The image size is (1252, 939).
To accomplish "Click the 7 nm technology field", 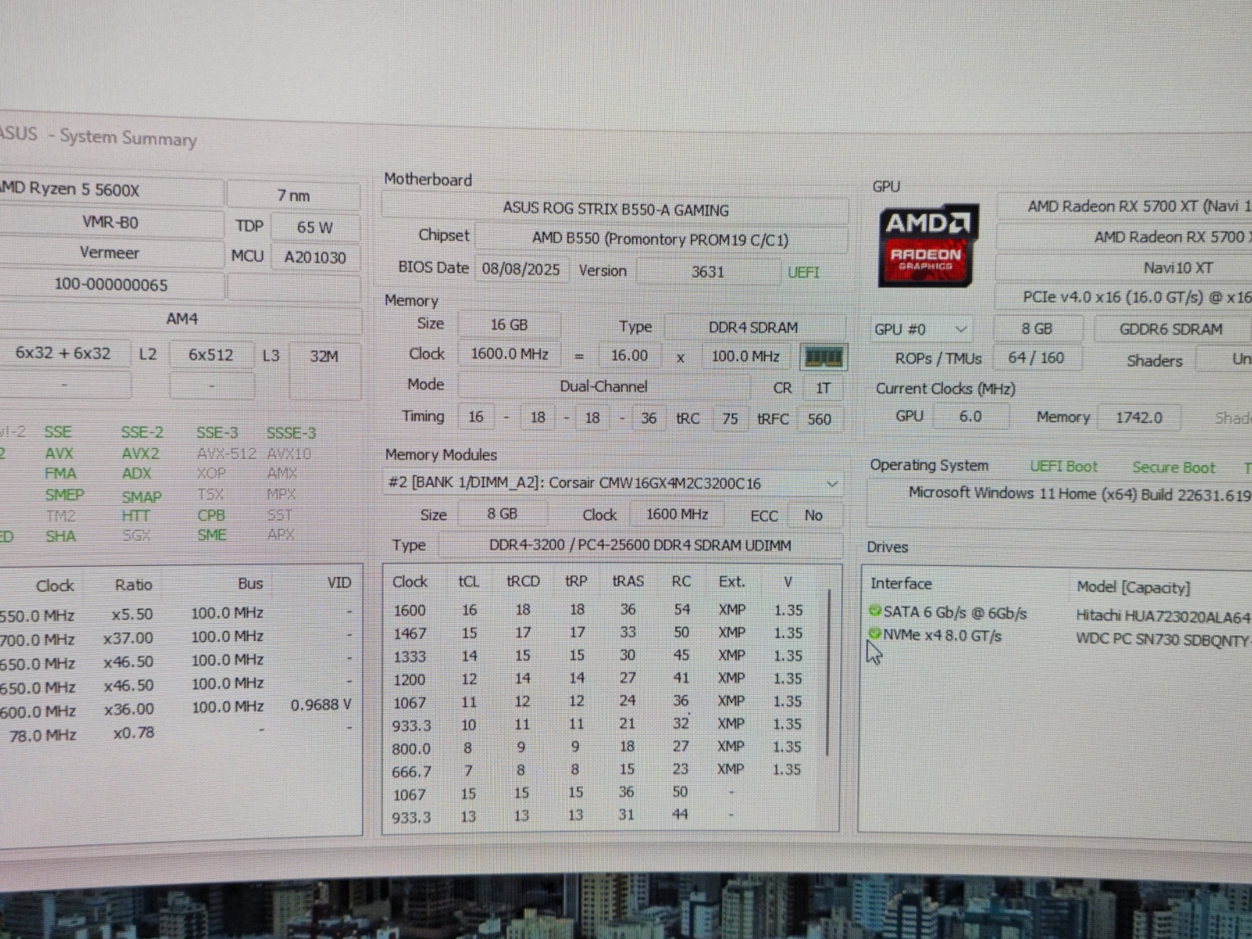I will click(294, 196).
